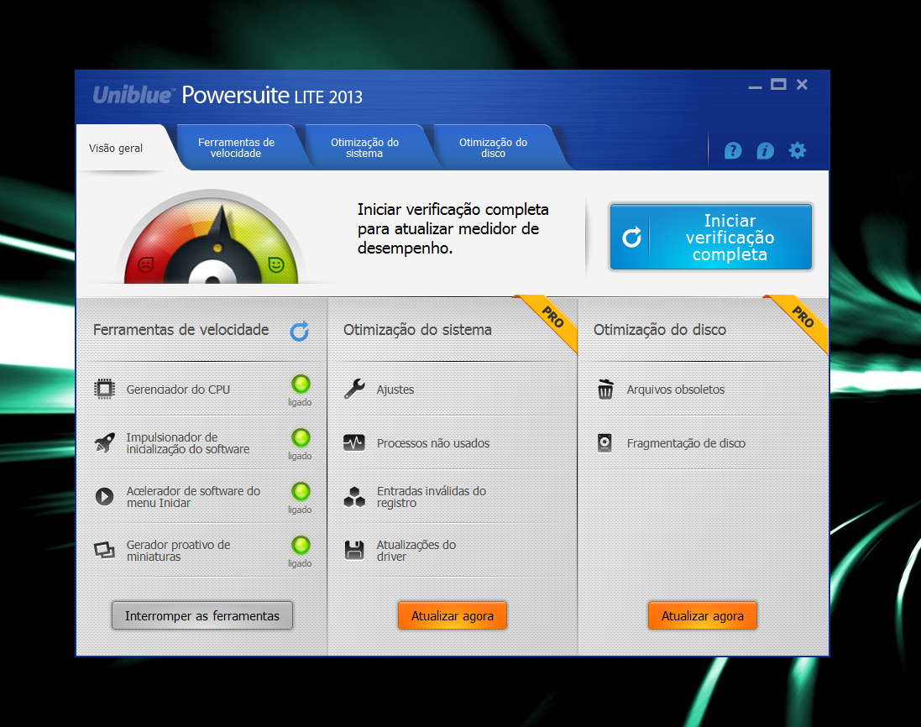Click the CPU chip icon
The width and height of the screenshot is (921, 727).
point(105,389)
